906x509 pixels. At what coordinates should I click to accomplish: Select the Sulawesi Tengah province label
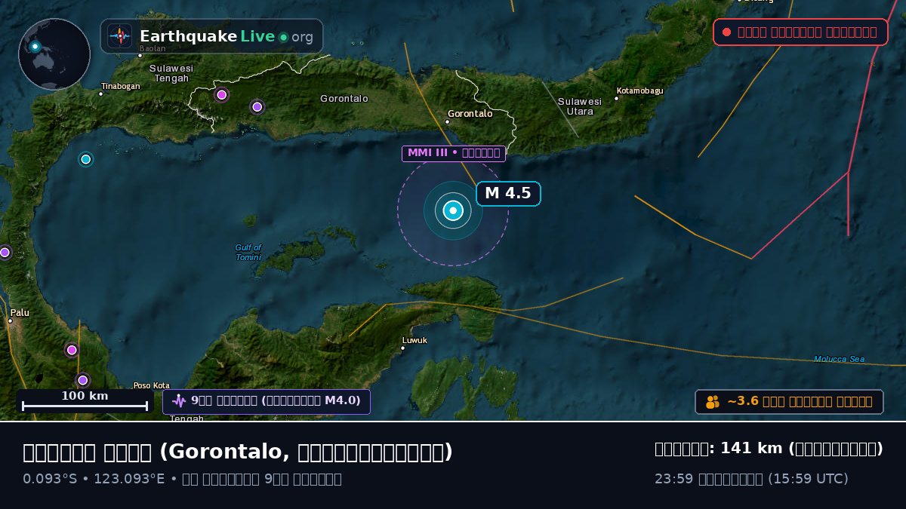pos(171,73)
